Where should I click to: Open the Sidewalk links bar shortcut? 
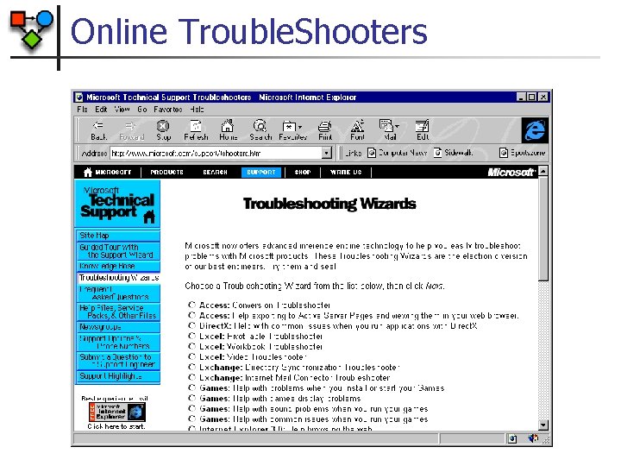(453, 153)
